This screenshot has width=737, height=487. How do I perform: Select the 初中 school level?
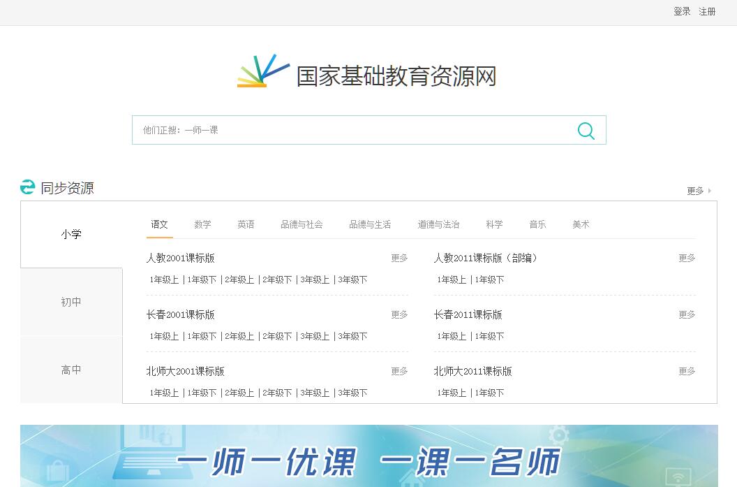[x=71, y=302]
